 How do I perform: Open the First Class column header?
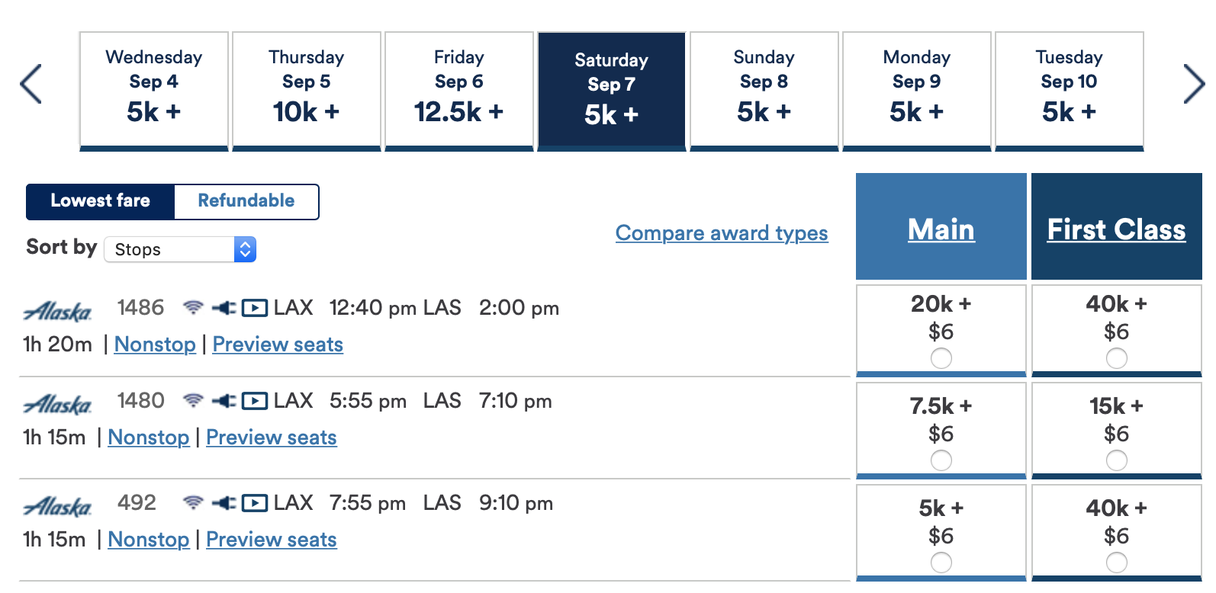click(x=1116, y=229)
